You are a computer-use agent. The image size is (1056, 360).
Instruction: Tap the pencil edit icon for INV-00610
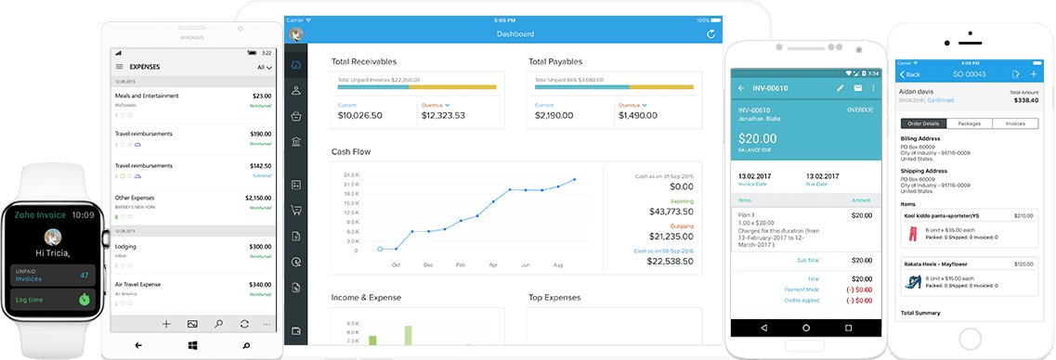pos(840,88)
